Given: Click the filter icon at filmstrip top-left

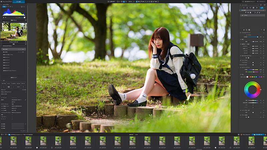Looking at the screenshot, I should 5,135.
